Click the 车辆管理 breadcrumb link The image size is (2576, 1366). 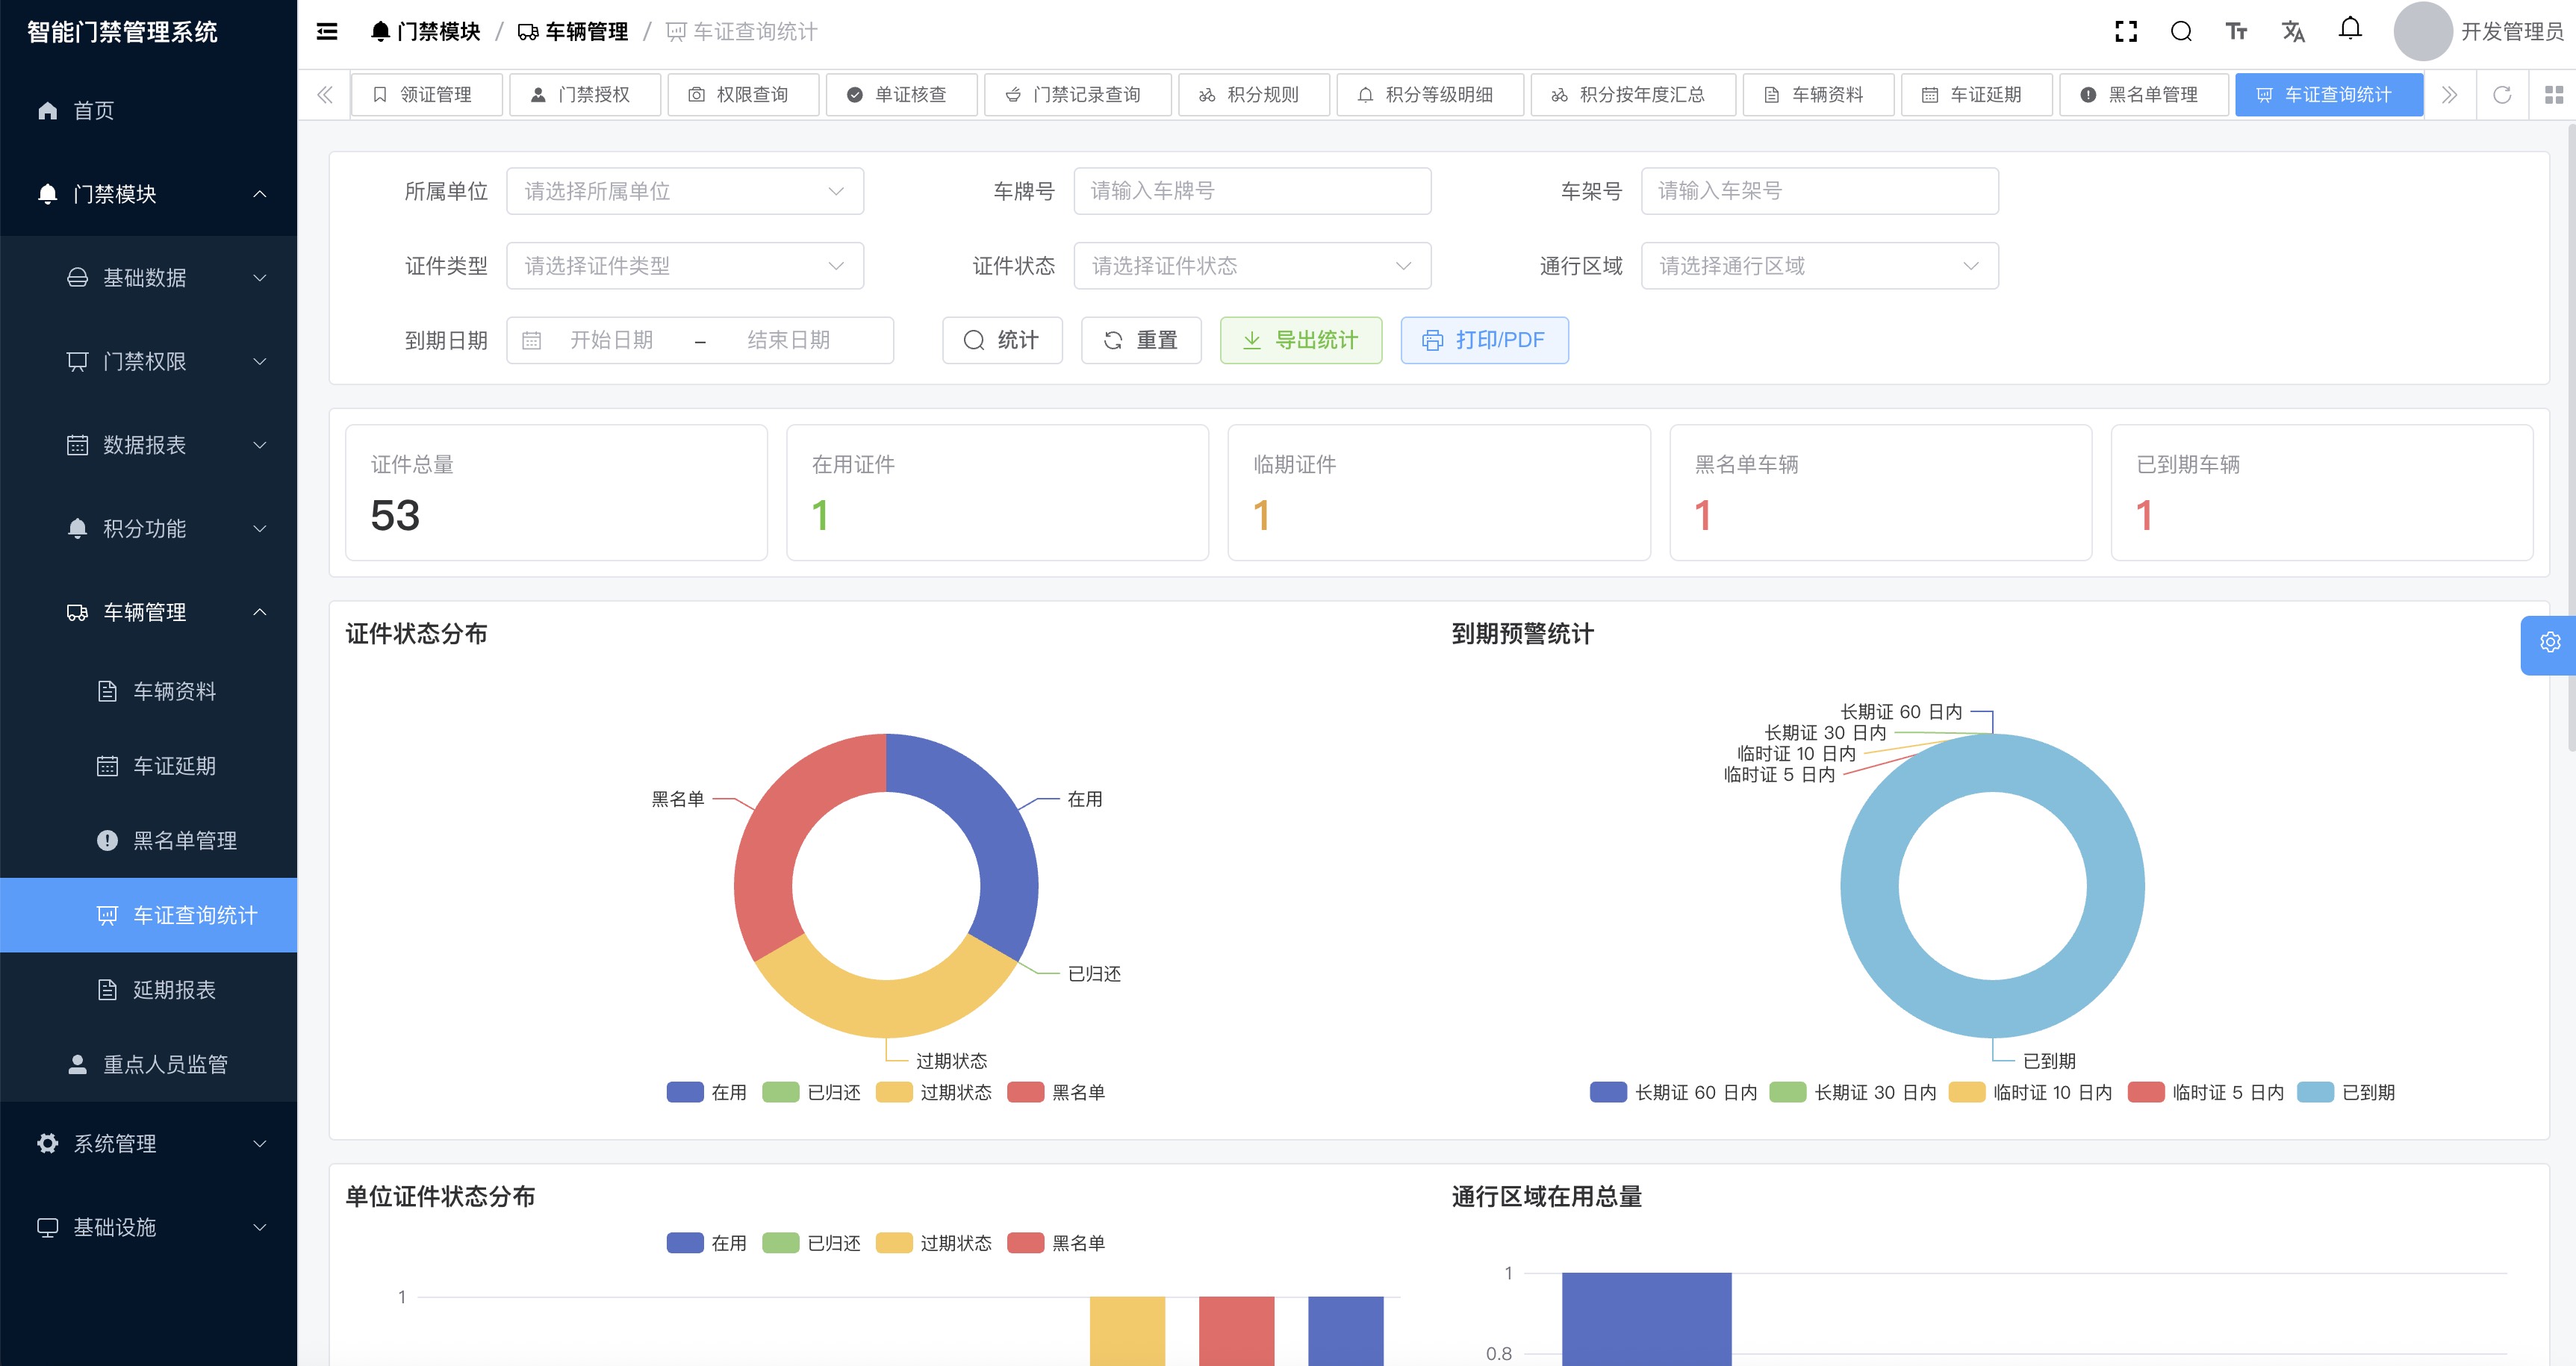(x=573, y=32)
